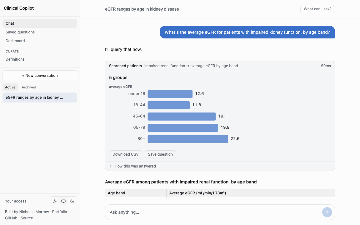Switch to dark theme moon icon

pyautogui.click(x=72, y=201)
